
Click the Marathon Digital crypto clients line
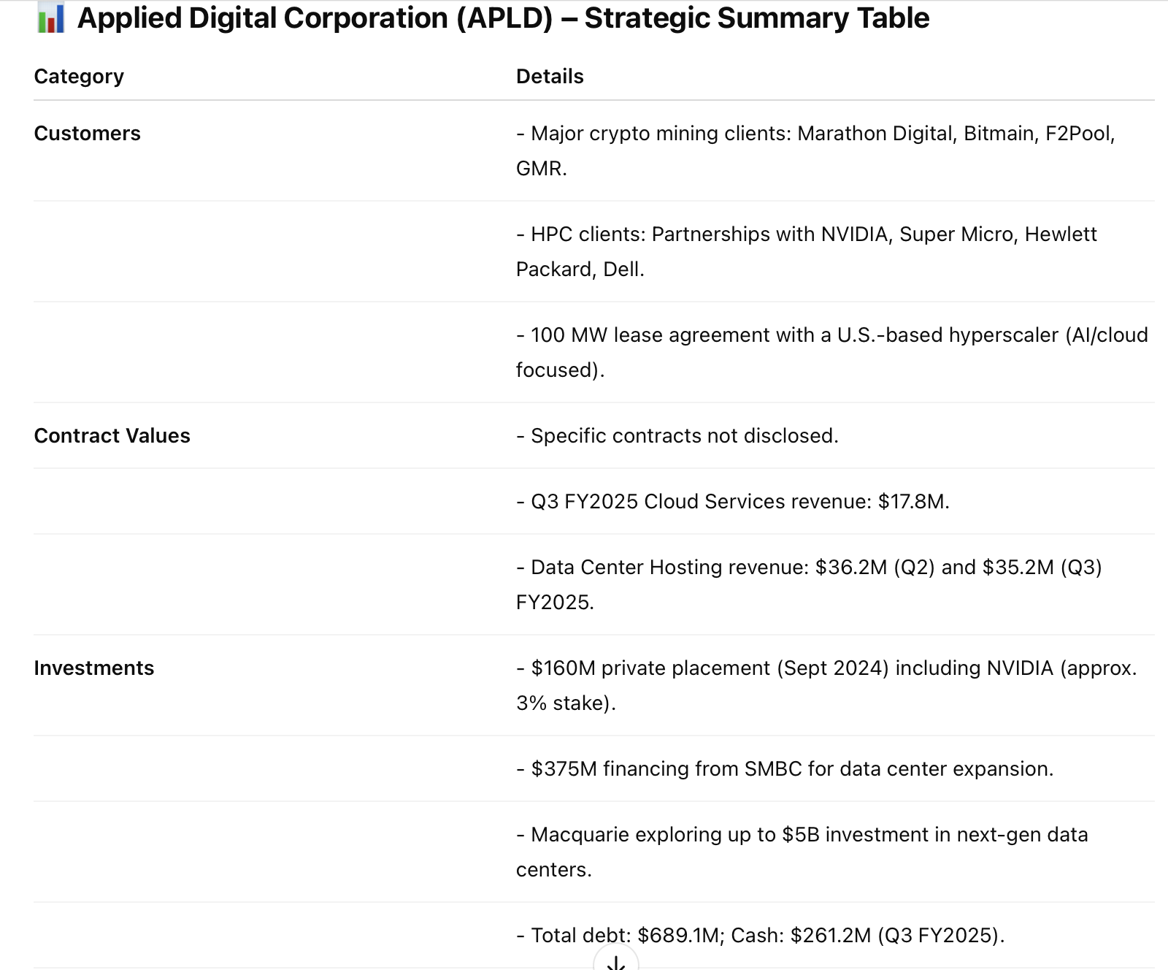click(x=815, y=150)
